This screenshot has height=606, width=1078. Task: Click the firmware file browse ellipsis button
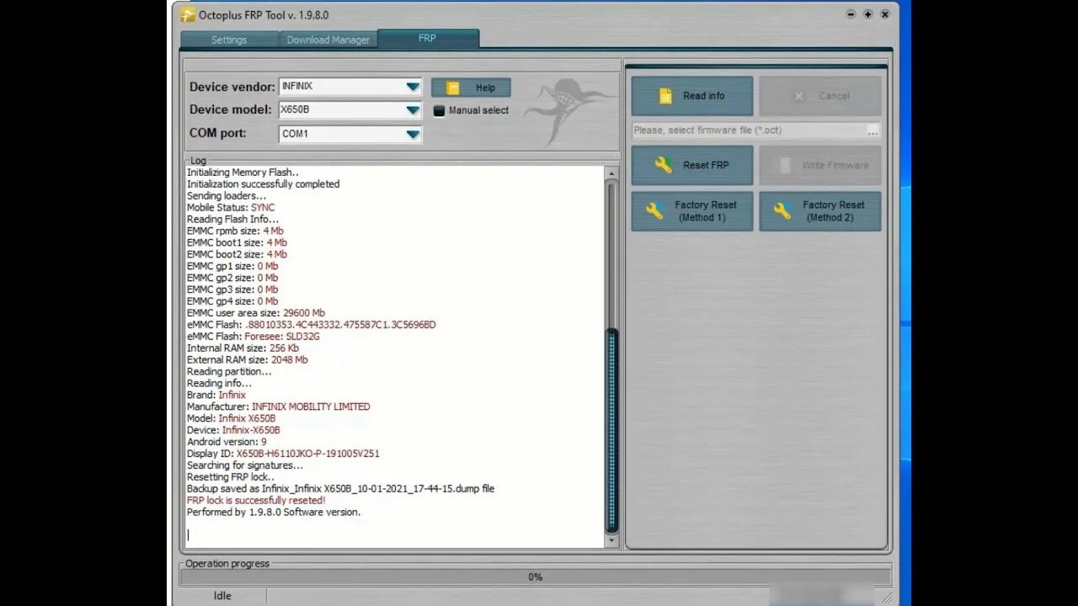873,130
